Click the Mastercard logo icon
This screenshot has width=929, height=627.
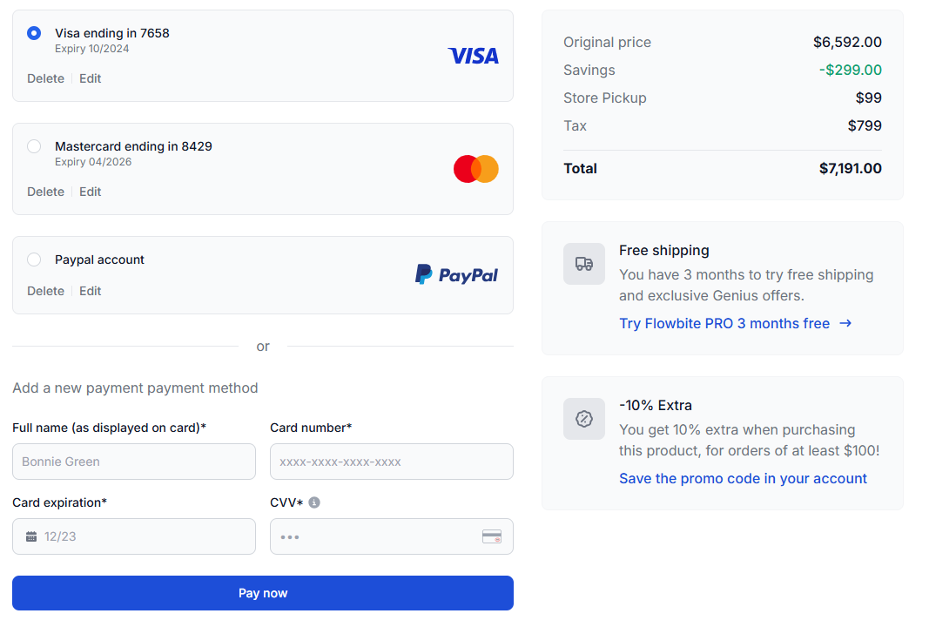point(475,169)
